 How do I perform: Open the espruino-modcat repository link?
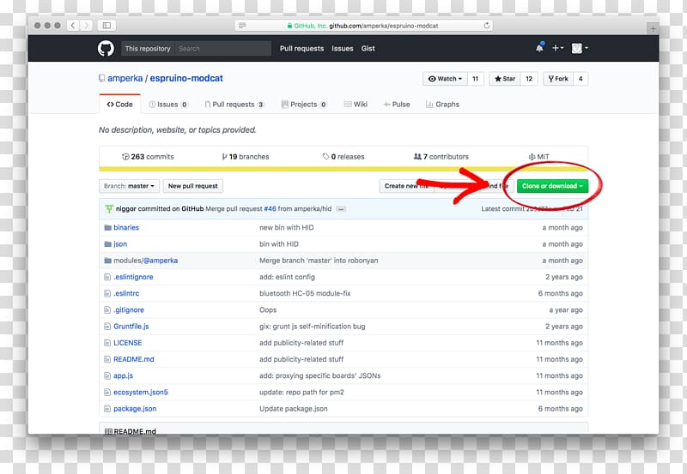(x=186, y=78)
